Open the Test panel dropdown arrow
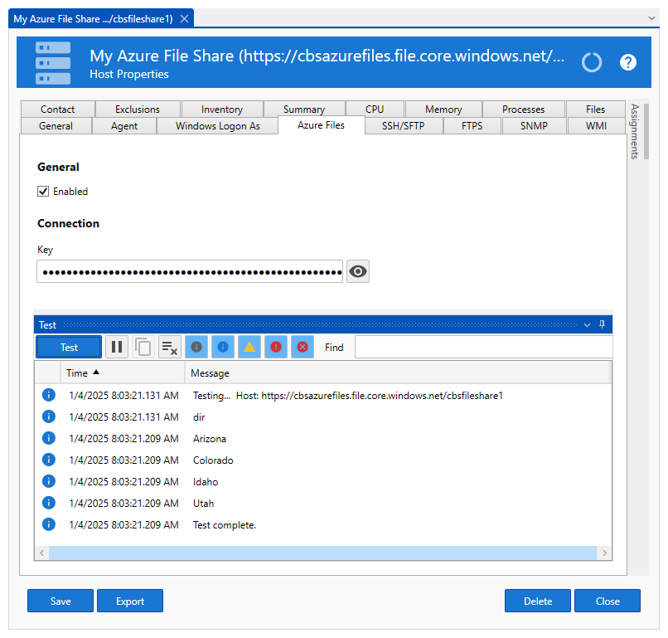The height and width of the screenshot is (638, 668). [588, 324]
